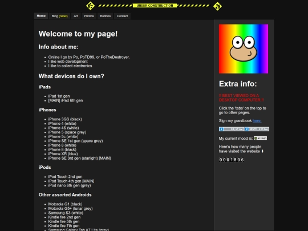
Task: Click the 'Info about me:' heading
Action: point(59,47)
